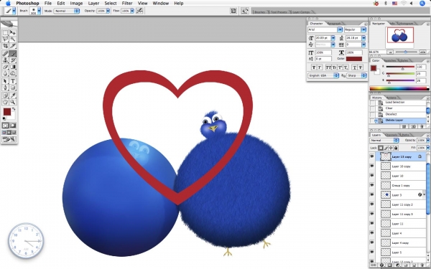431x269 pixels.
Task: Toggle Lock transparent pixels in Layers panel
Action: pyautogui.click(x=381, y=148)
